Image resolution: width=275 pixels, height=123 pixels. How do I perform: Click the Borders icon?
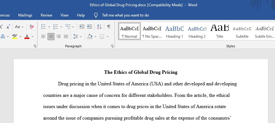click(x=102, y=36)
